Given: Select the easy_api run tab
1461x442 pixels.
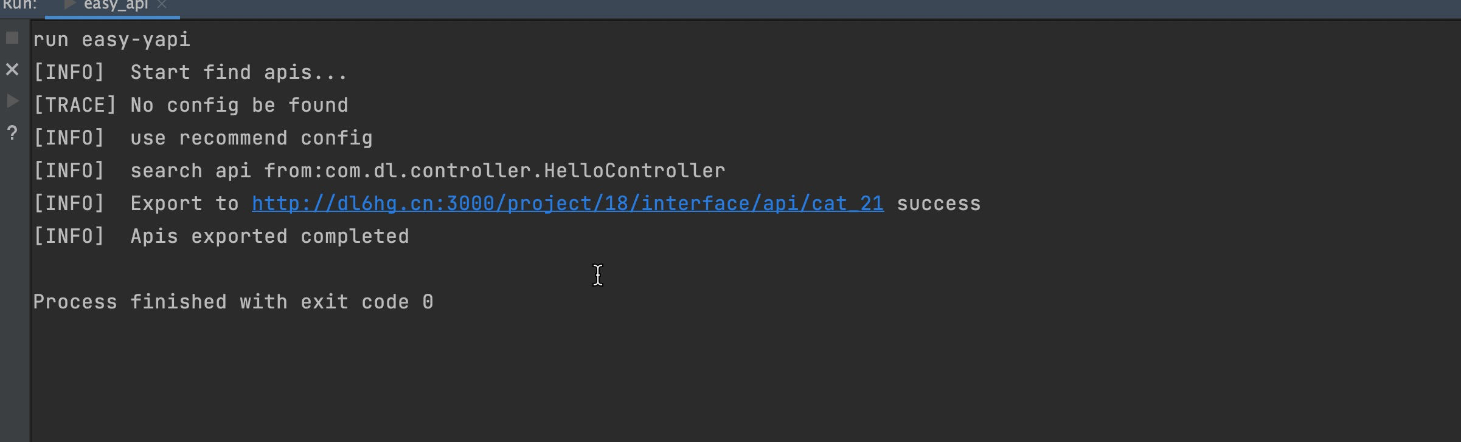Looking at the screenshot, I should tap(113, 5).
